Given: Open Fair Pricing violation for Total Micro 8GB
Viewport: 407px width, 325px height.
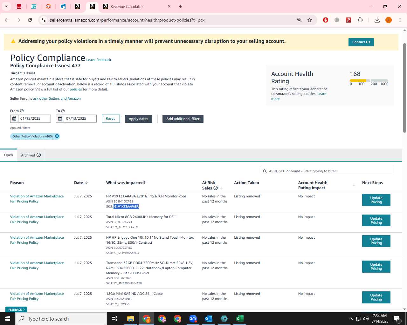Looking at the screenshot, I should [x=37, y=219].
